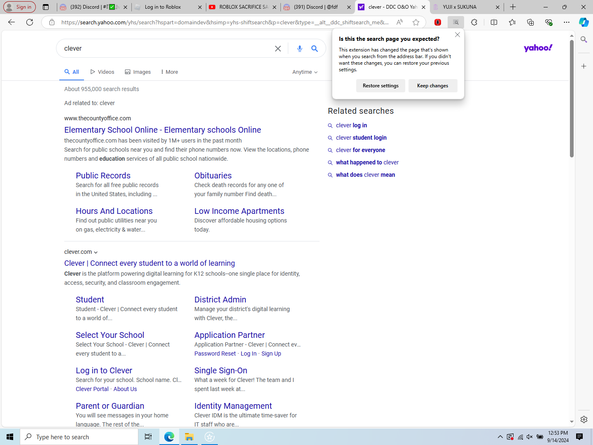
Task: Search related clever student login
Action: pos(361,138)
